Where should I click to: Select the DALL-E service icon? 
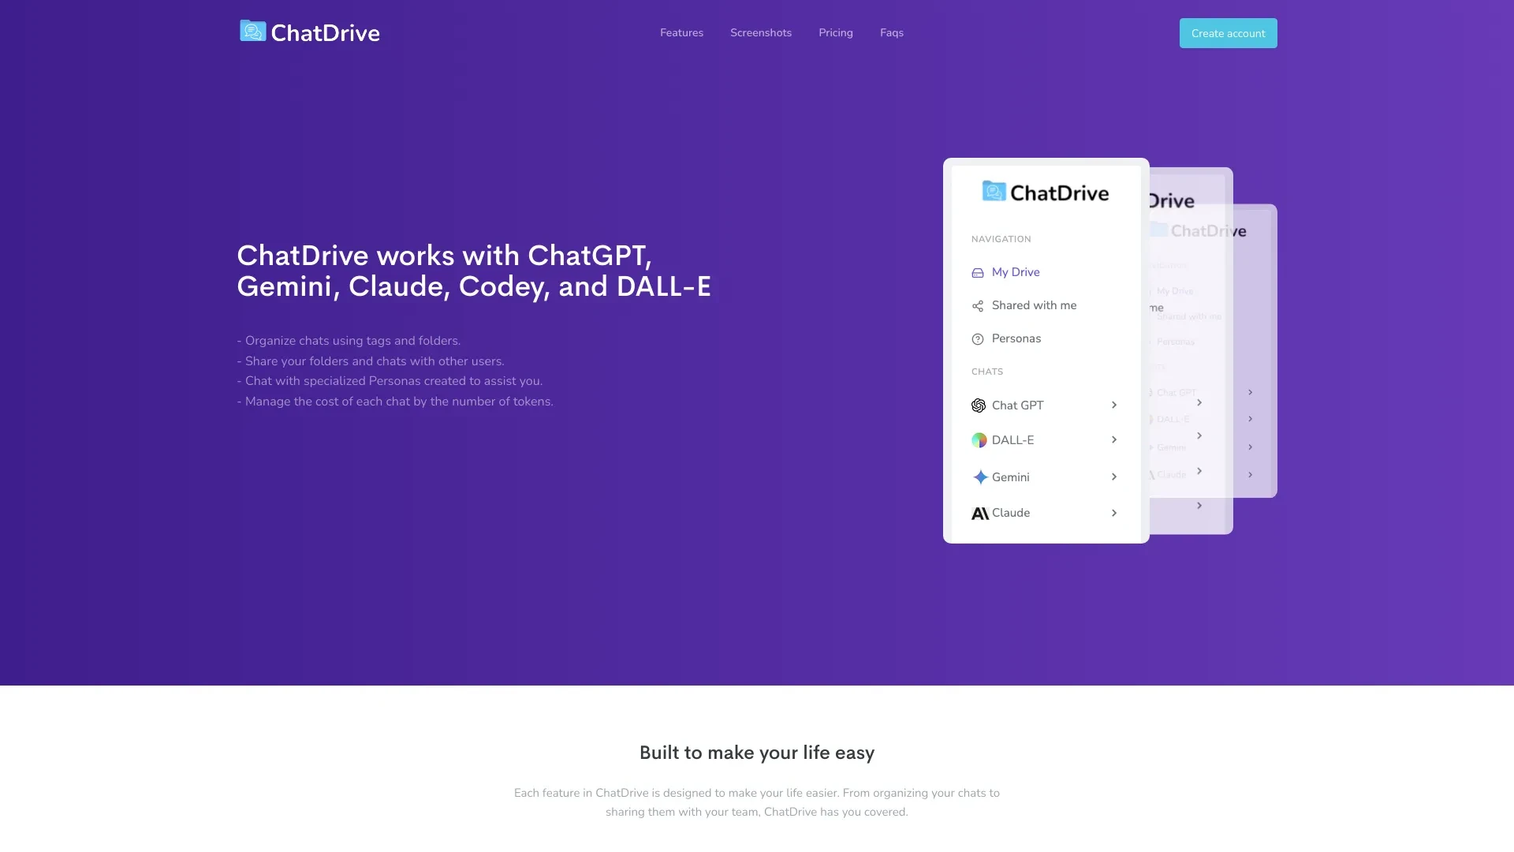(978, 440)
